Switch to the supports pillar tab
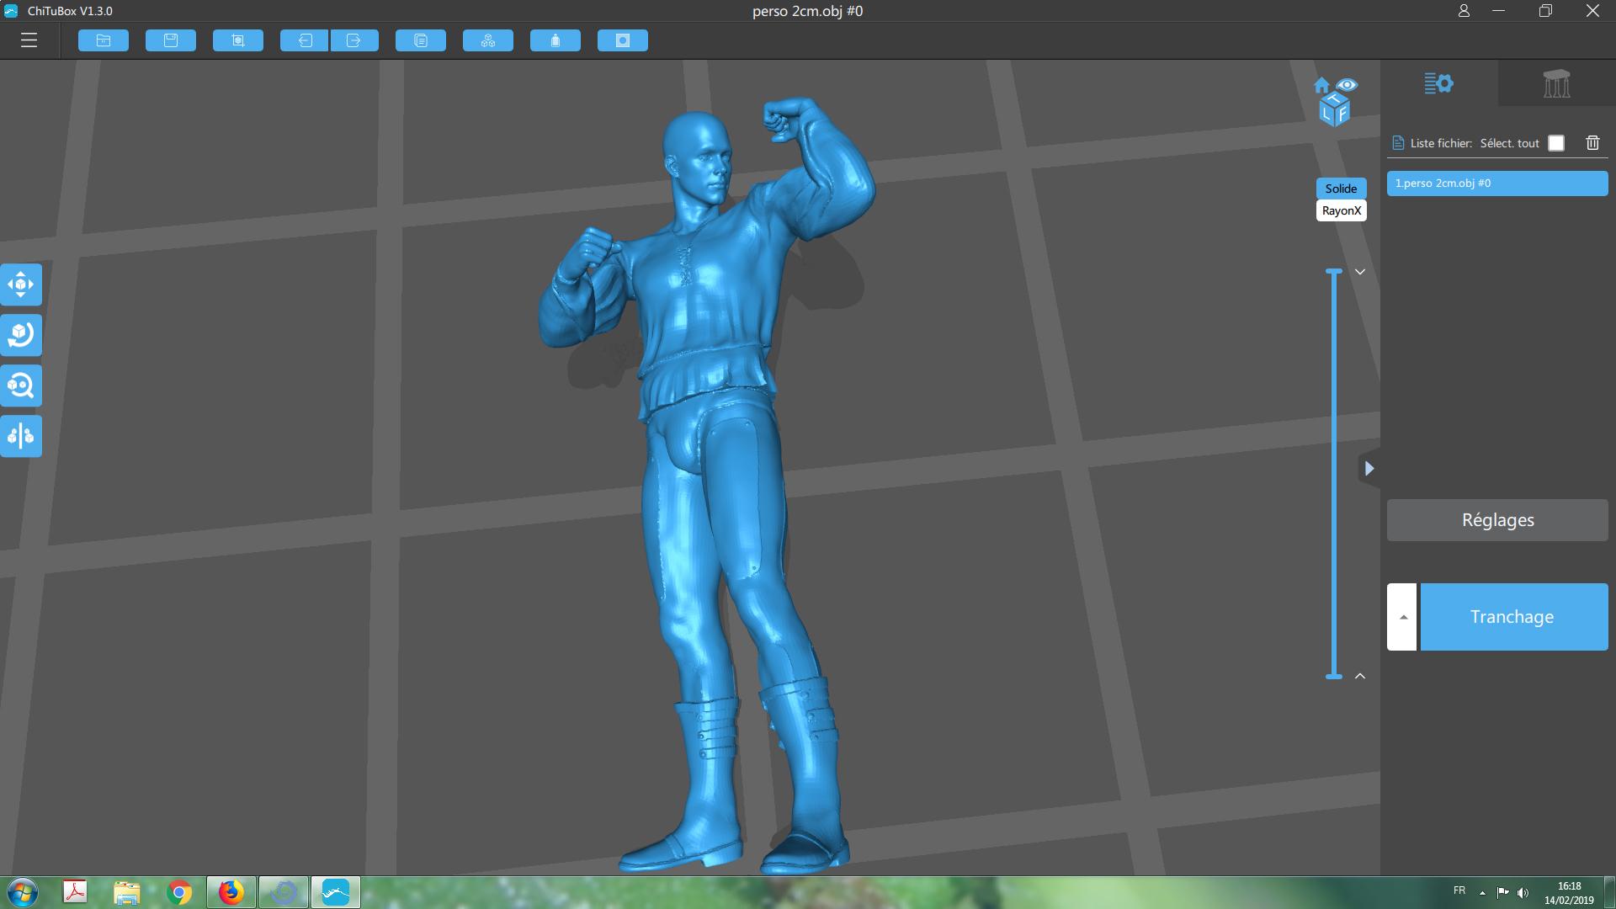This screenshot has height=909, width=1616. (1556, 83)
